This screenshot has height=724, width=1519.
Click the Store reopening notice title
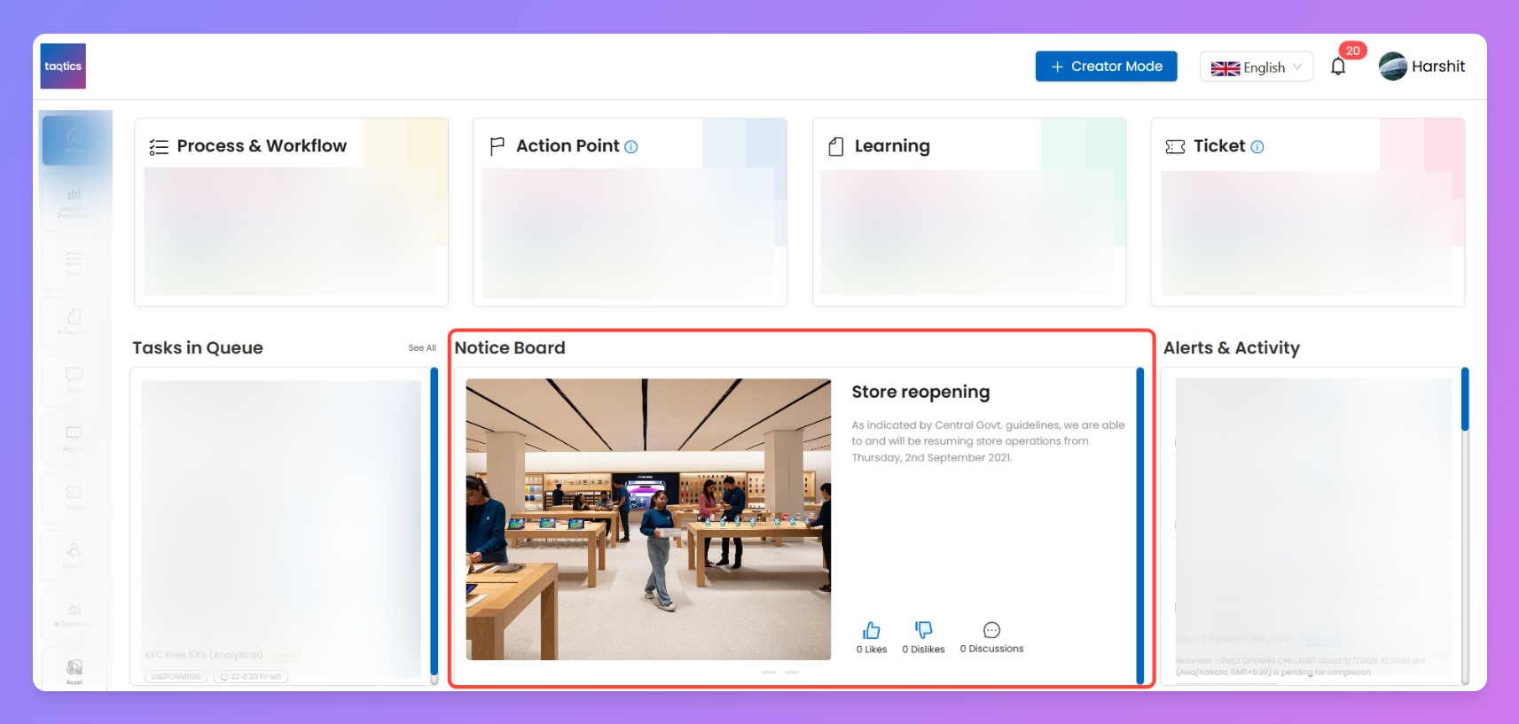pos(920,392)
